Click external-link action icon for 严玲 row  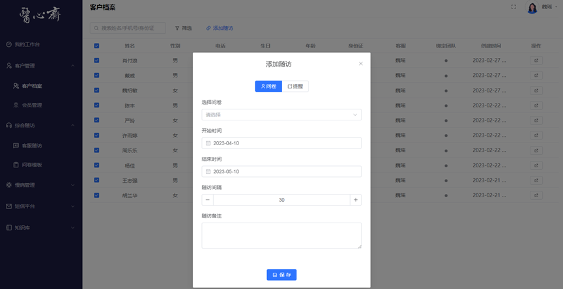(x=536, y=120)
